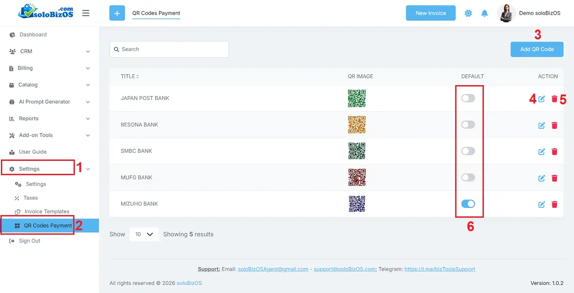The image size is (574, 293).
Task: View the MUFG BANK QR image
Action: click(x=357, y=177)
